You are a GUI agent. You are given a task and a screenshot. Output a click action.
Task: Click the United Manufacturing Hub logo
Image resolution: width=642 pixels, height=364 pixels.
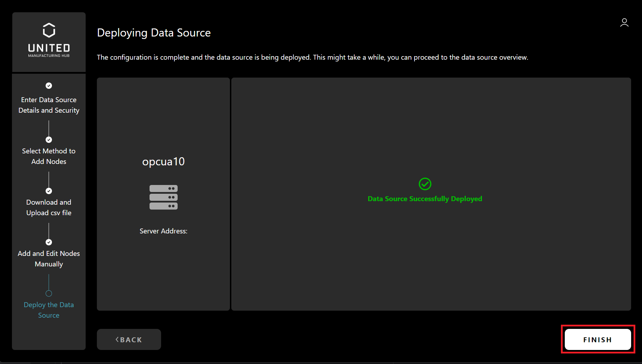coord(49,40)
